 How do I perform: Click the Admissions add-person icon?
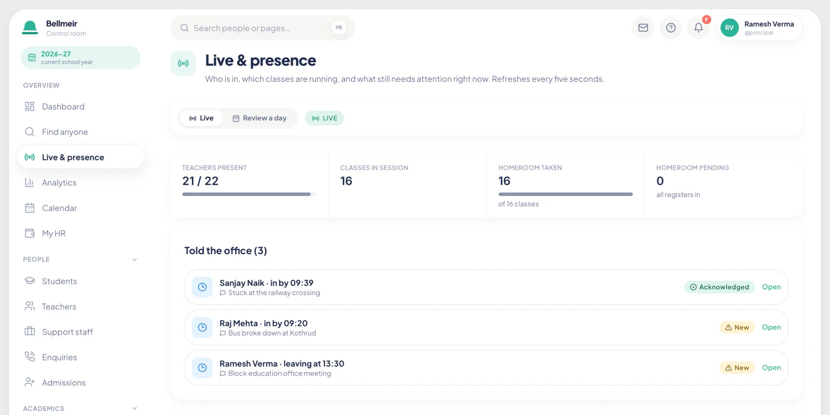(x=30, y=382)
